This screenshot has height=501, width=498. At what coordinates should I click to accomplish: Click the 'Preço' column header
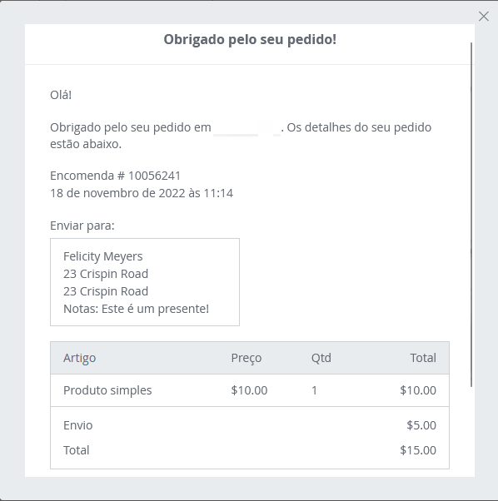tap(247, 358)
